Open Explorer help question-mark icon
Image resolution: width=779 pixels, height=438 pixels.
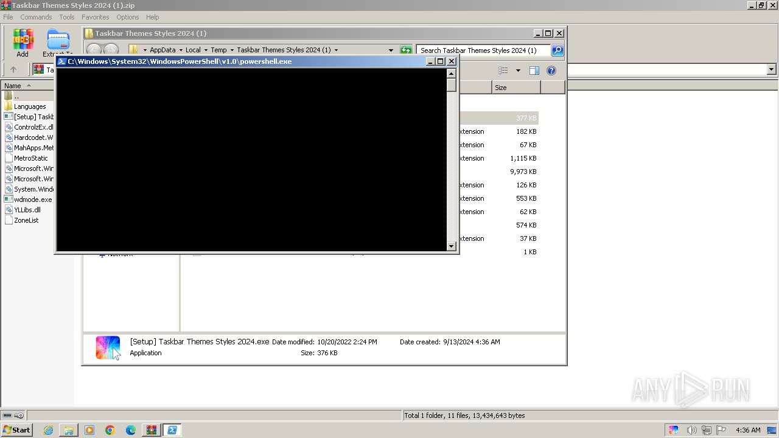tap(551, 71)
